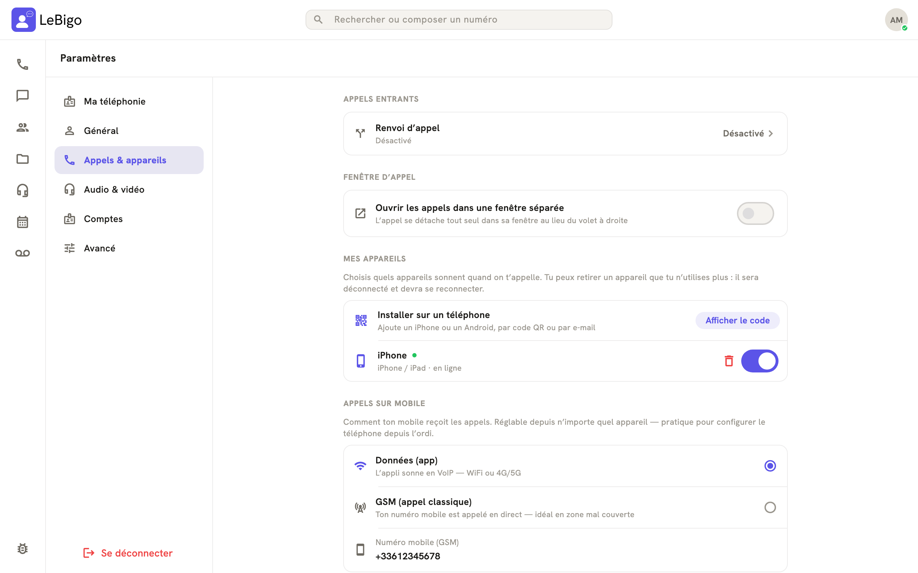Open the headset icon in left sidebar
Image resolution: width=918 pixels, height=573 pixels.
tap(22, 190)
